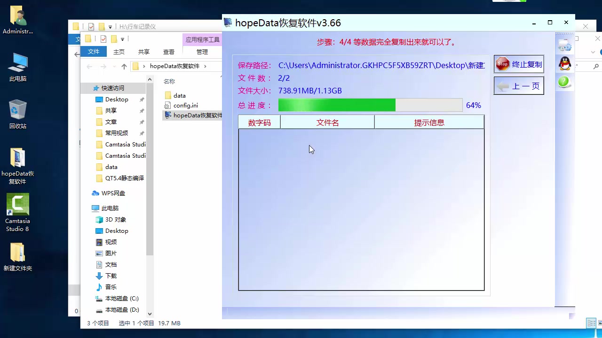Select config.ini in the file list
The width and height of the screenshot is (602, 338).
[185, 105]
